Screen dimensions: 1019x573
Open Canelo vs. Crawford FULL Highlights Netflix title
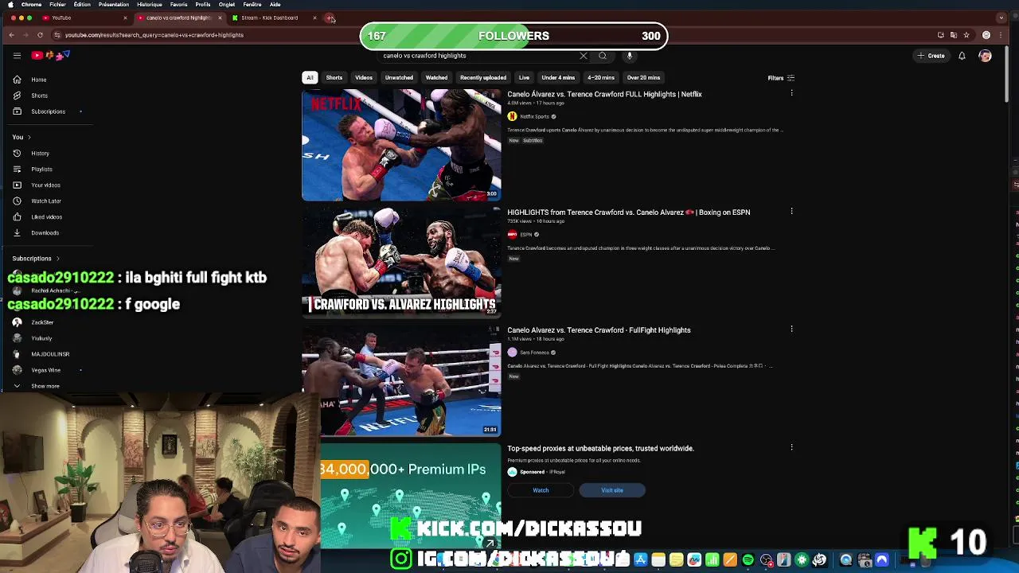pos(604,94)
